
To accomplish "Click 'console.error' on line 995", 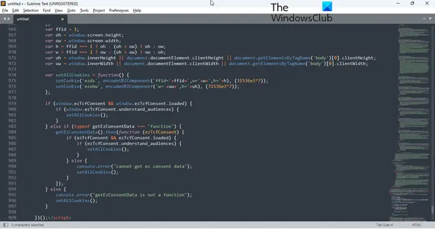I will pyautogui.click(x=73, y=195).
